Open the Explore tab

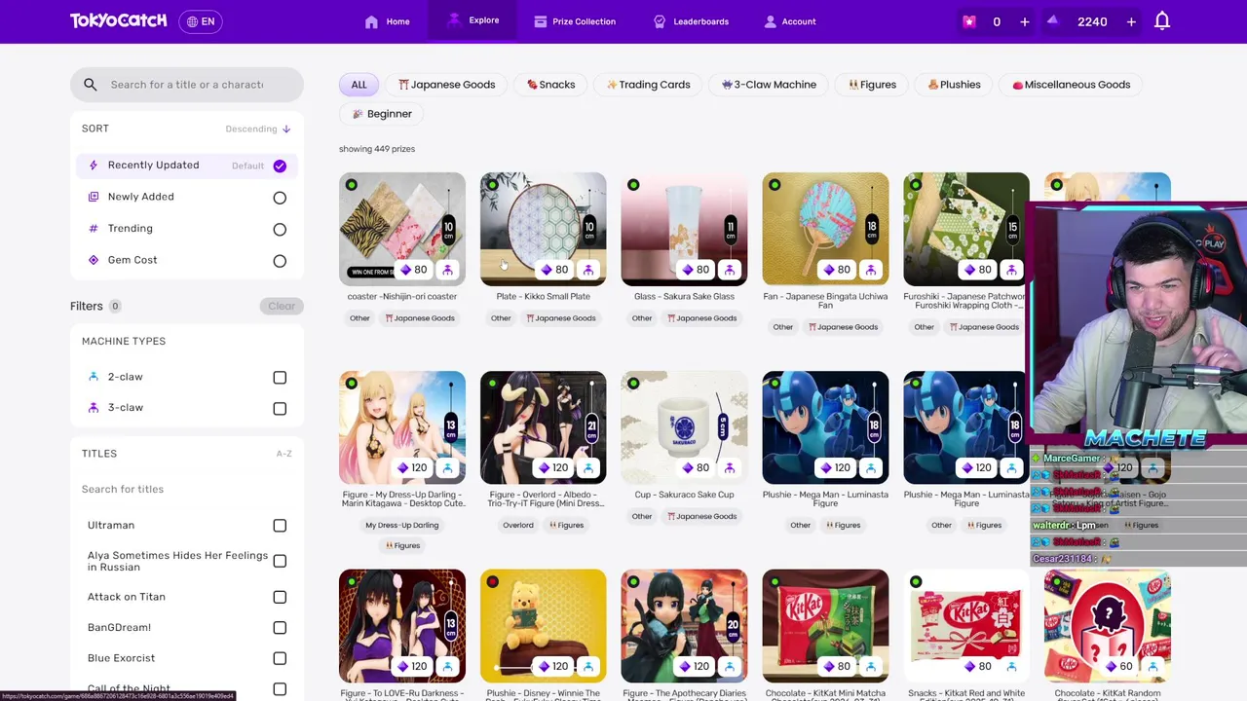coord(472,20)
